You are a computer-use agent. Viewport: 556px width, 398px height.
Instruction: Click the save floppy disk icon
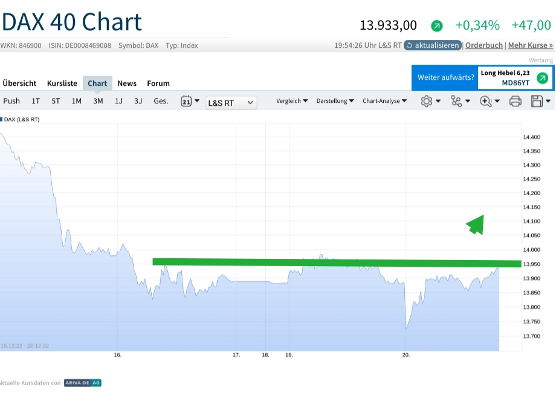pyautogui.click(x=537, y=101)
